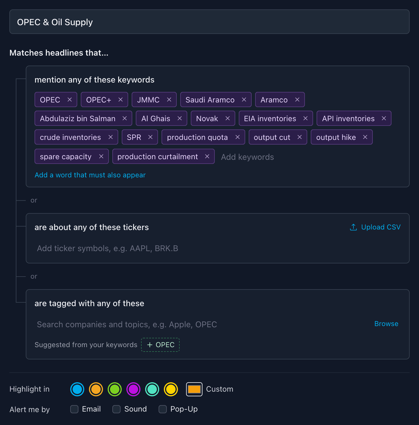Click the OPEC & Oil Supply name field
This screenshot has height=425, width=419.
pyautogui.click(x=209, y=22)
